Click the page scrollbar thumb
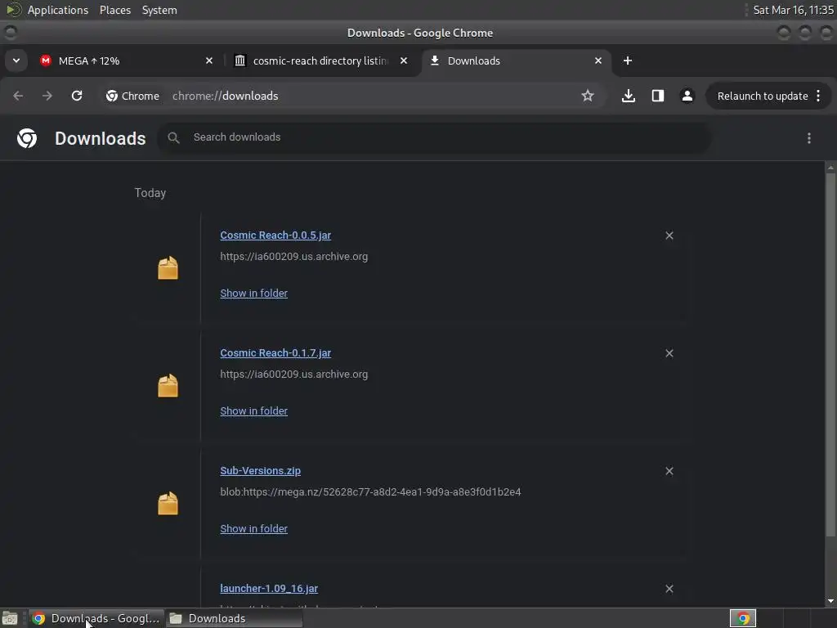This screenshot has width=837, height=628. 830,354
